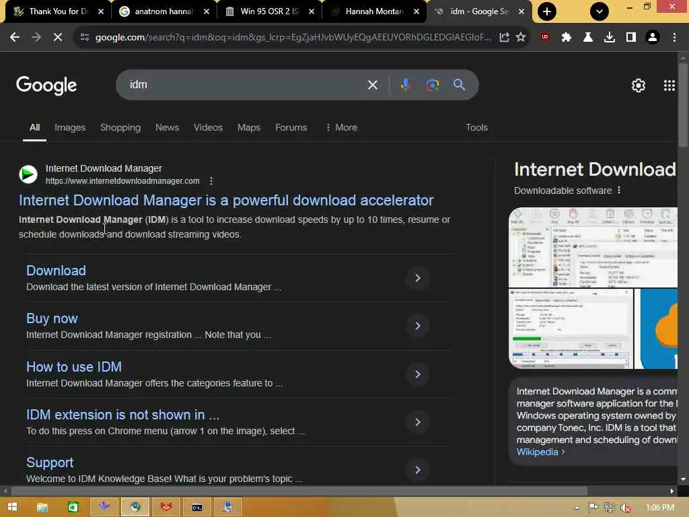Click the Google logo
This screenshot has width=689, height=517.
[x=46, y=85]
